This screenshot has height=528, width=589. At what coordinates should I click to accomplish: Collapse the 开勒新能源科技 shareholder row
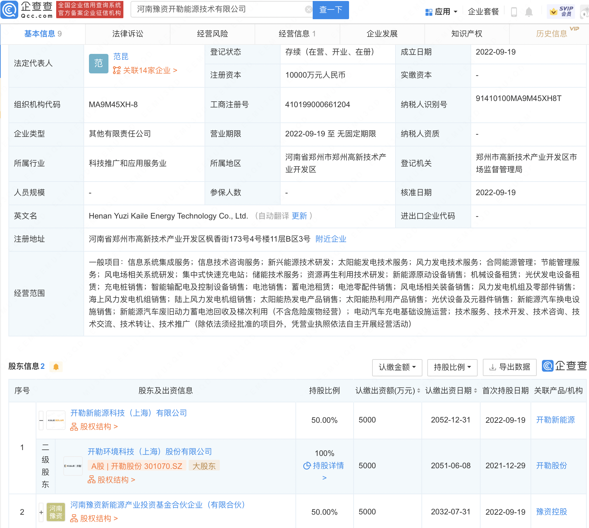(x=41, y=420)
